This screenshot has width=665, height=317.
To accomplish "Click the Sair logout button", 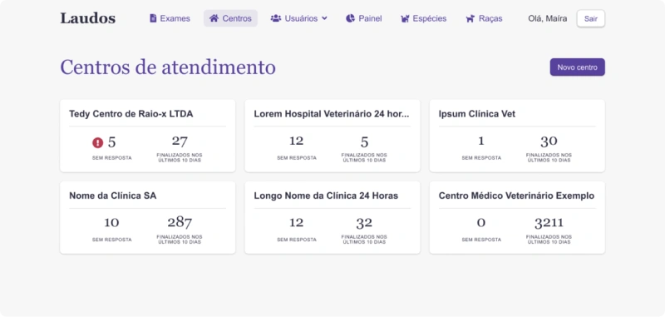I will click(591, 18).
